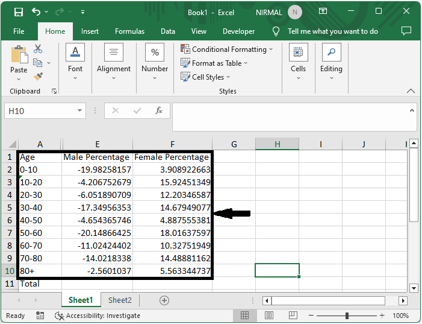422x324 pixels.
Task: Add a new sheet with plus icon
Action: pyautogui.click(x=164, y=300)
